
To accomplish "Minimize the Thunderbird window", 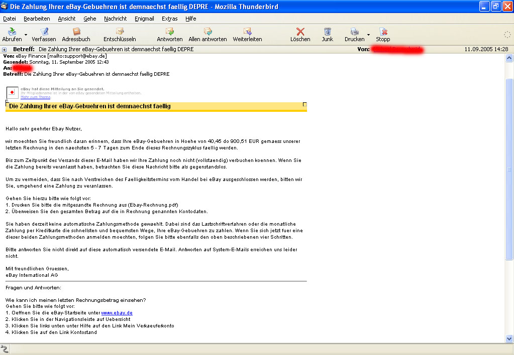I will coord(484,6).
